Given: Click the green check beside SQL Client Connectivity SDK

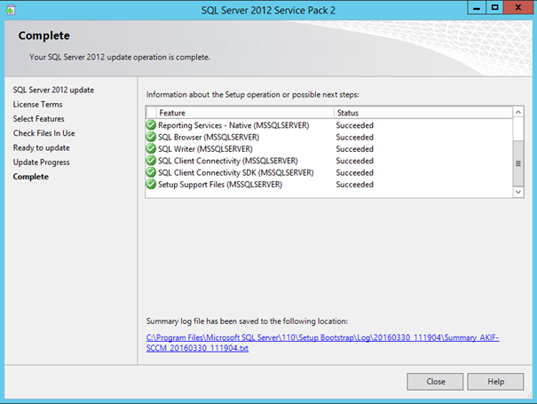Looking at the screenshot, I should point(151,172).
